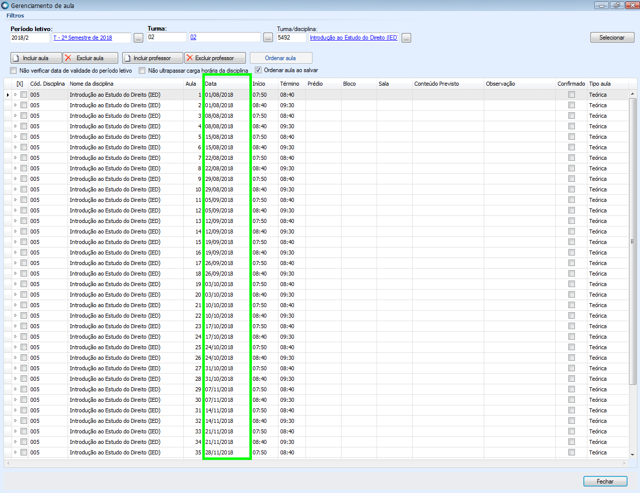Tick the Confirmado checkbox for aula 1
The height and width of the screenshot is (493, 640).
pyautogui.click(x=571, y=95)
